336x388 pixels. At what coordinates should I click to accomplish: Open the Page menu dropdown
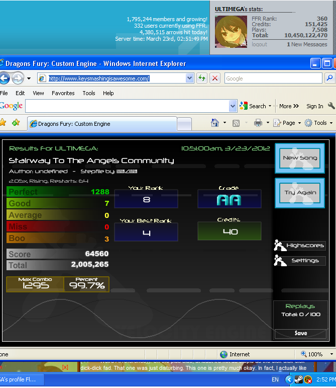(x=287, y=123)
